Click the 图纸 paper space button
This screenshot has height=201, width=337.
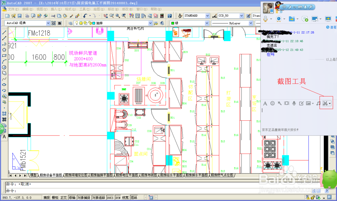(134, 198)
